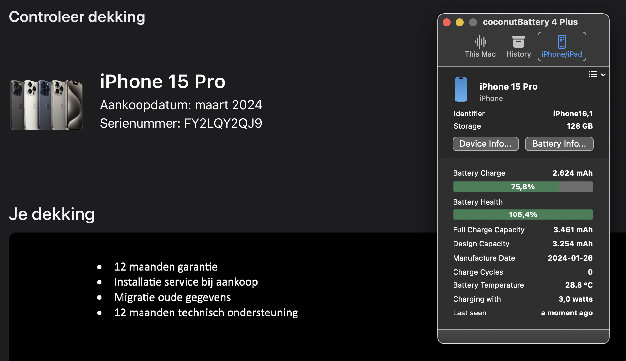Viewport: 626px width, 361px height.
Task: Click the Storage value 128 GB
Action: 579,126
